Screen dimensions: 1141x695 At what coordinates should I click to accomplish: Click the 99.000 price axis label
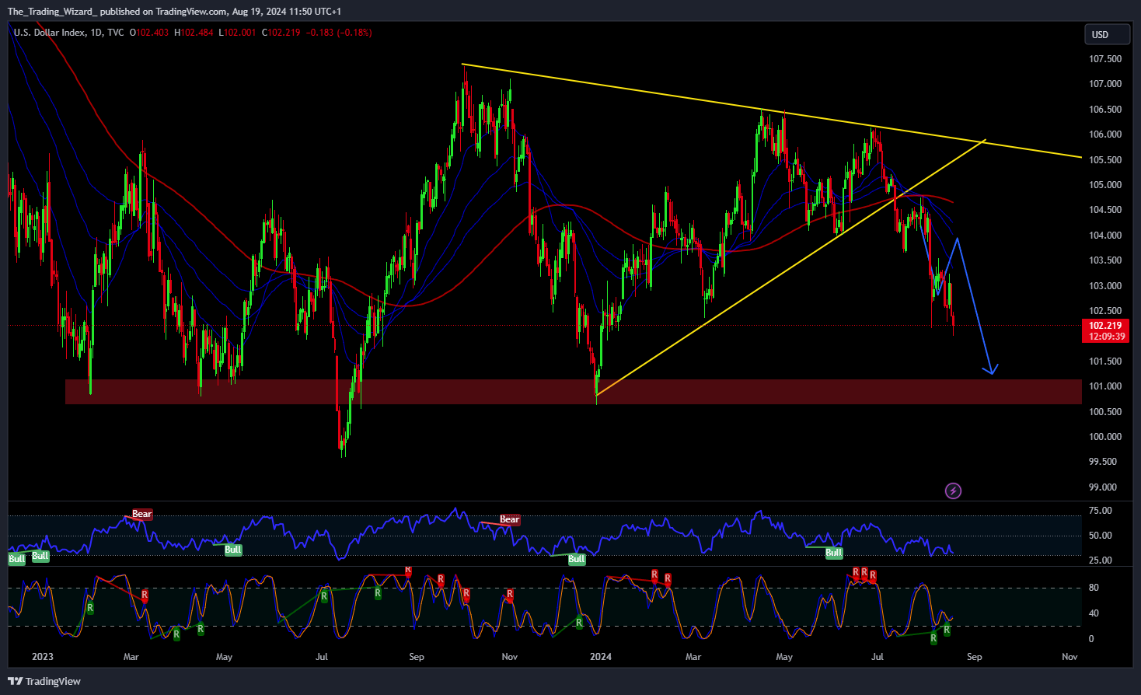pos(1102,487)
